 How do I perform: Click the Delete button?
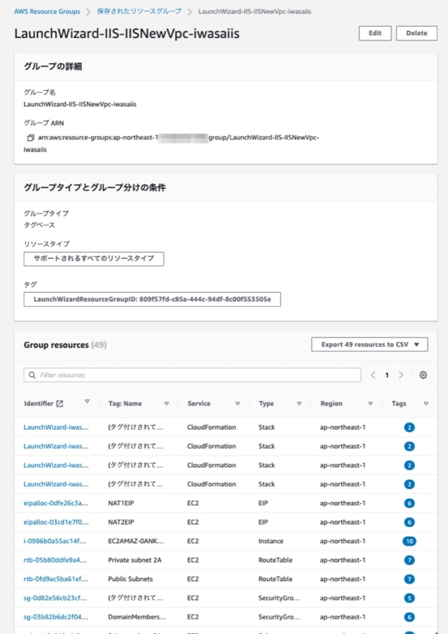click(416, 33)
